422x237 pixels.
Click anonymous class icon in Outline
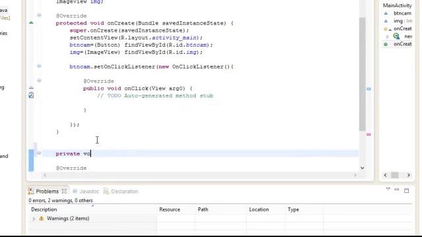pyautogui.click(x=396, y=36)
